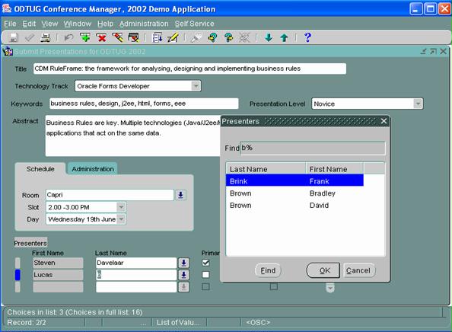The image size is (452, 332).
Task: Expand the Slot dropdown
Action: click(121, 207)
